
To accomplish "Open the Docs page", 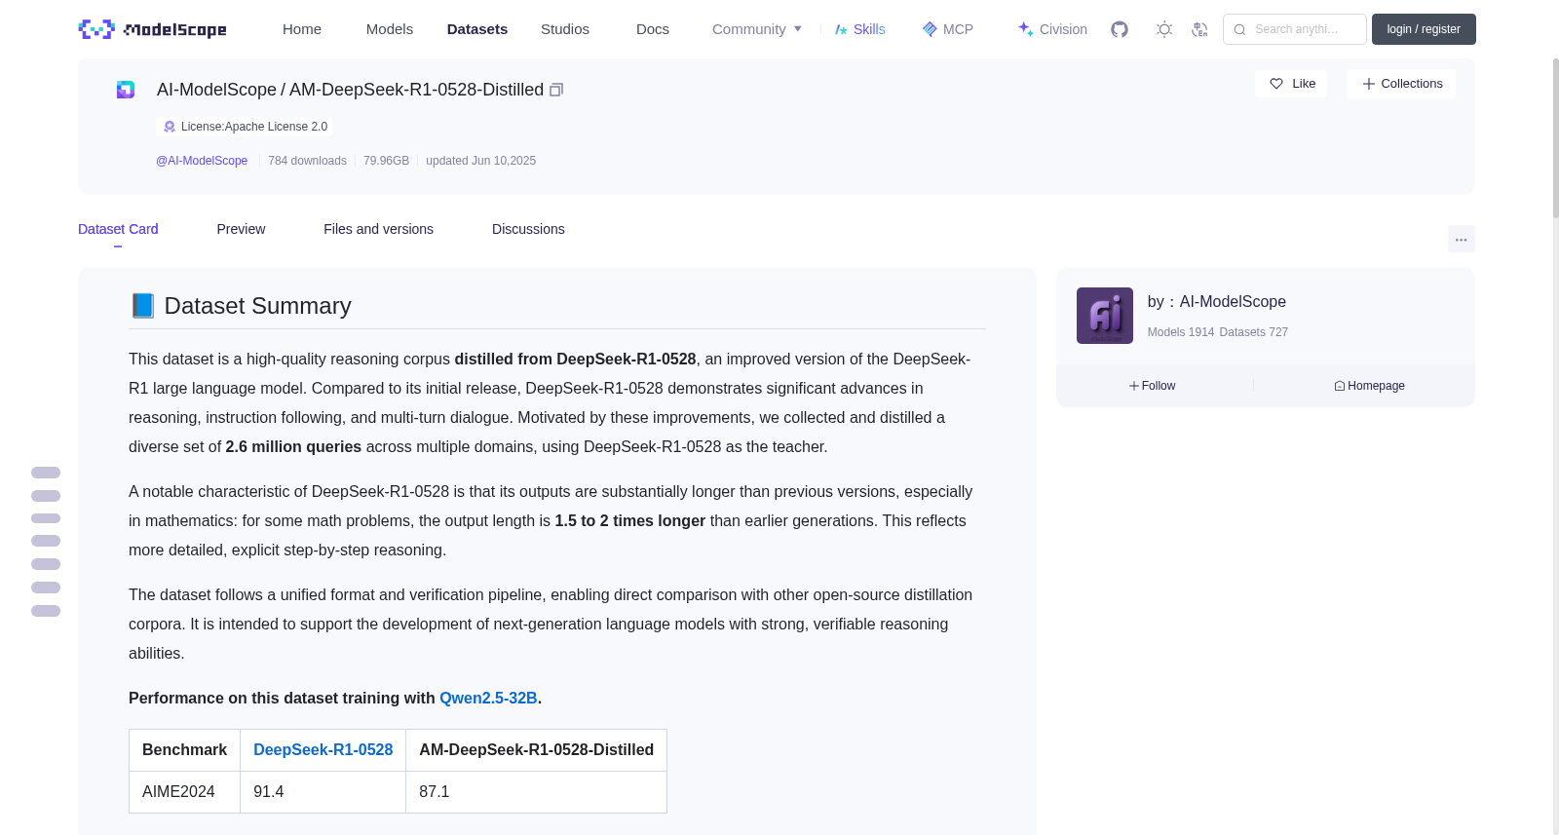I will point(653,29).
